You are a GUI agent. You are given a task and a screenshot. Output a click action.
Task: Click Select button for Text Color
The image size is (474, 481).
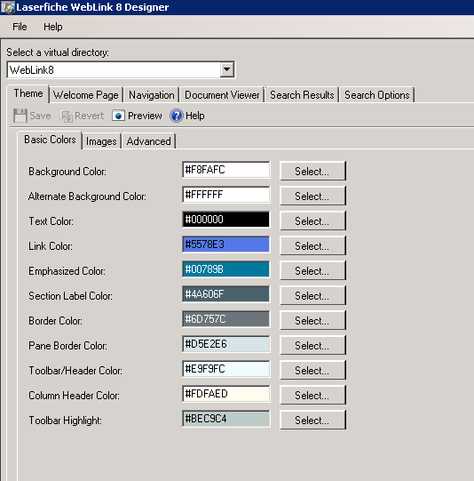pos(312,220)
